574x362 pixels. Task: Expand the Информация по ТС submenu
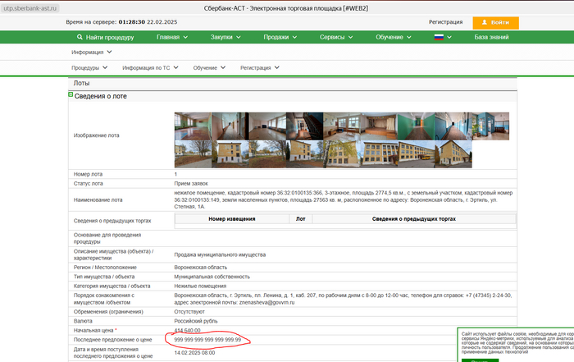coord(150,68)
